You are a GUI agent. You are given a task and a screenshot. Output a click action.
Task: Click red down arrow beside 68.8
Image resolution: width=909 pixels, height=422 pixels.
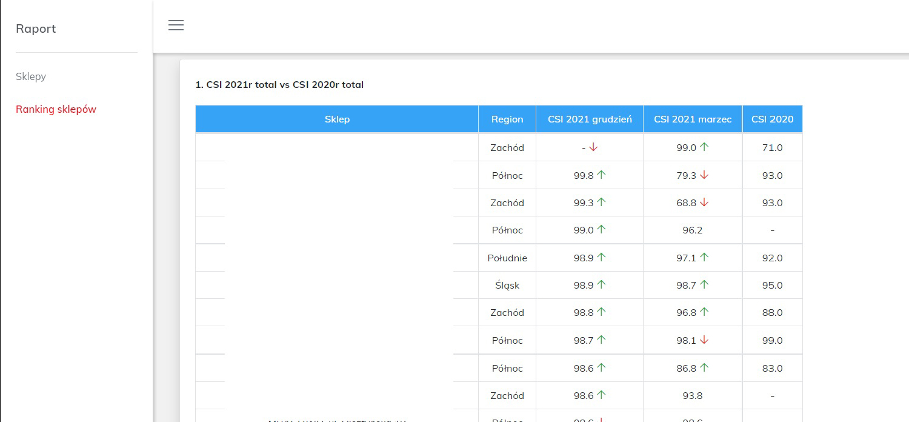[x=704, y=203]
